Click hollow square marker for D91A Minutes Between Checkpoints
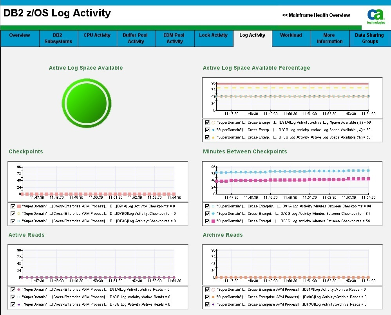Screen dimensions: 391x315 pos(213,206)
